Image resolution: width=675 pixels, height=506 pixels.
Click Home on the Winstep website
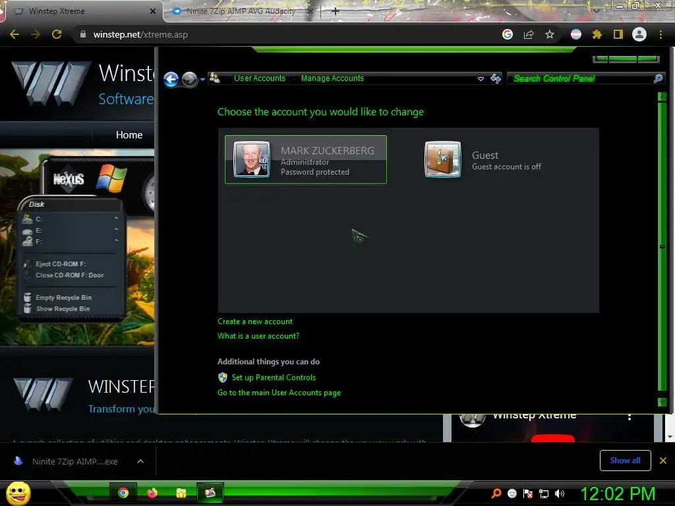tap(129, 134)
